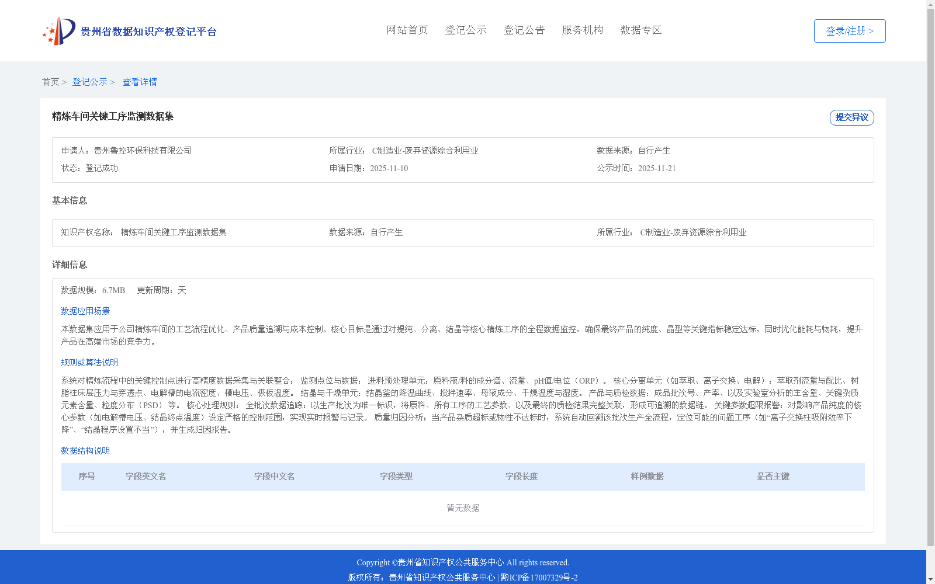Click platform title 贵州省数据知识产权登记平台
935x584 pixels.
(x=148, y=32)
